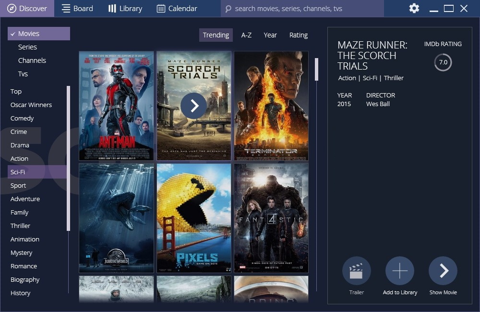The image size is (480, 312).
Task: Click the search magnifier icon
Action: pos(228,9)
